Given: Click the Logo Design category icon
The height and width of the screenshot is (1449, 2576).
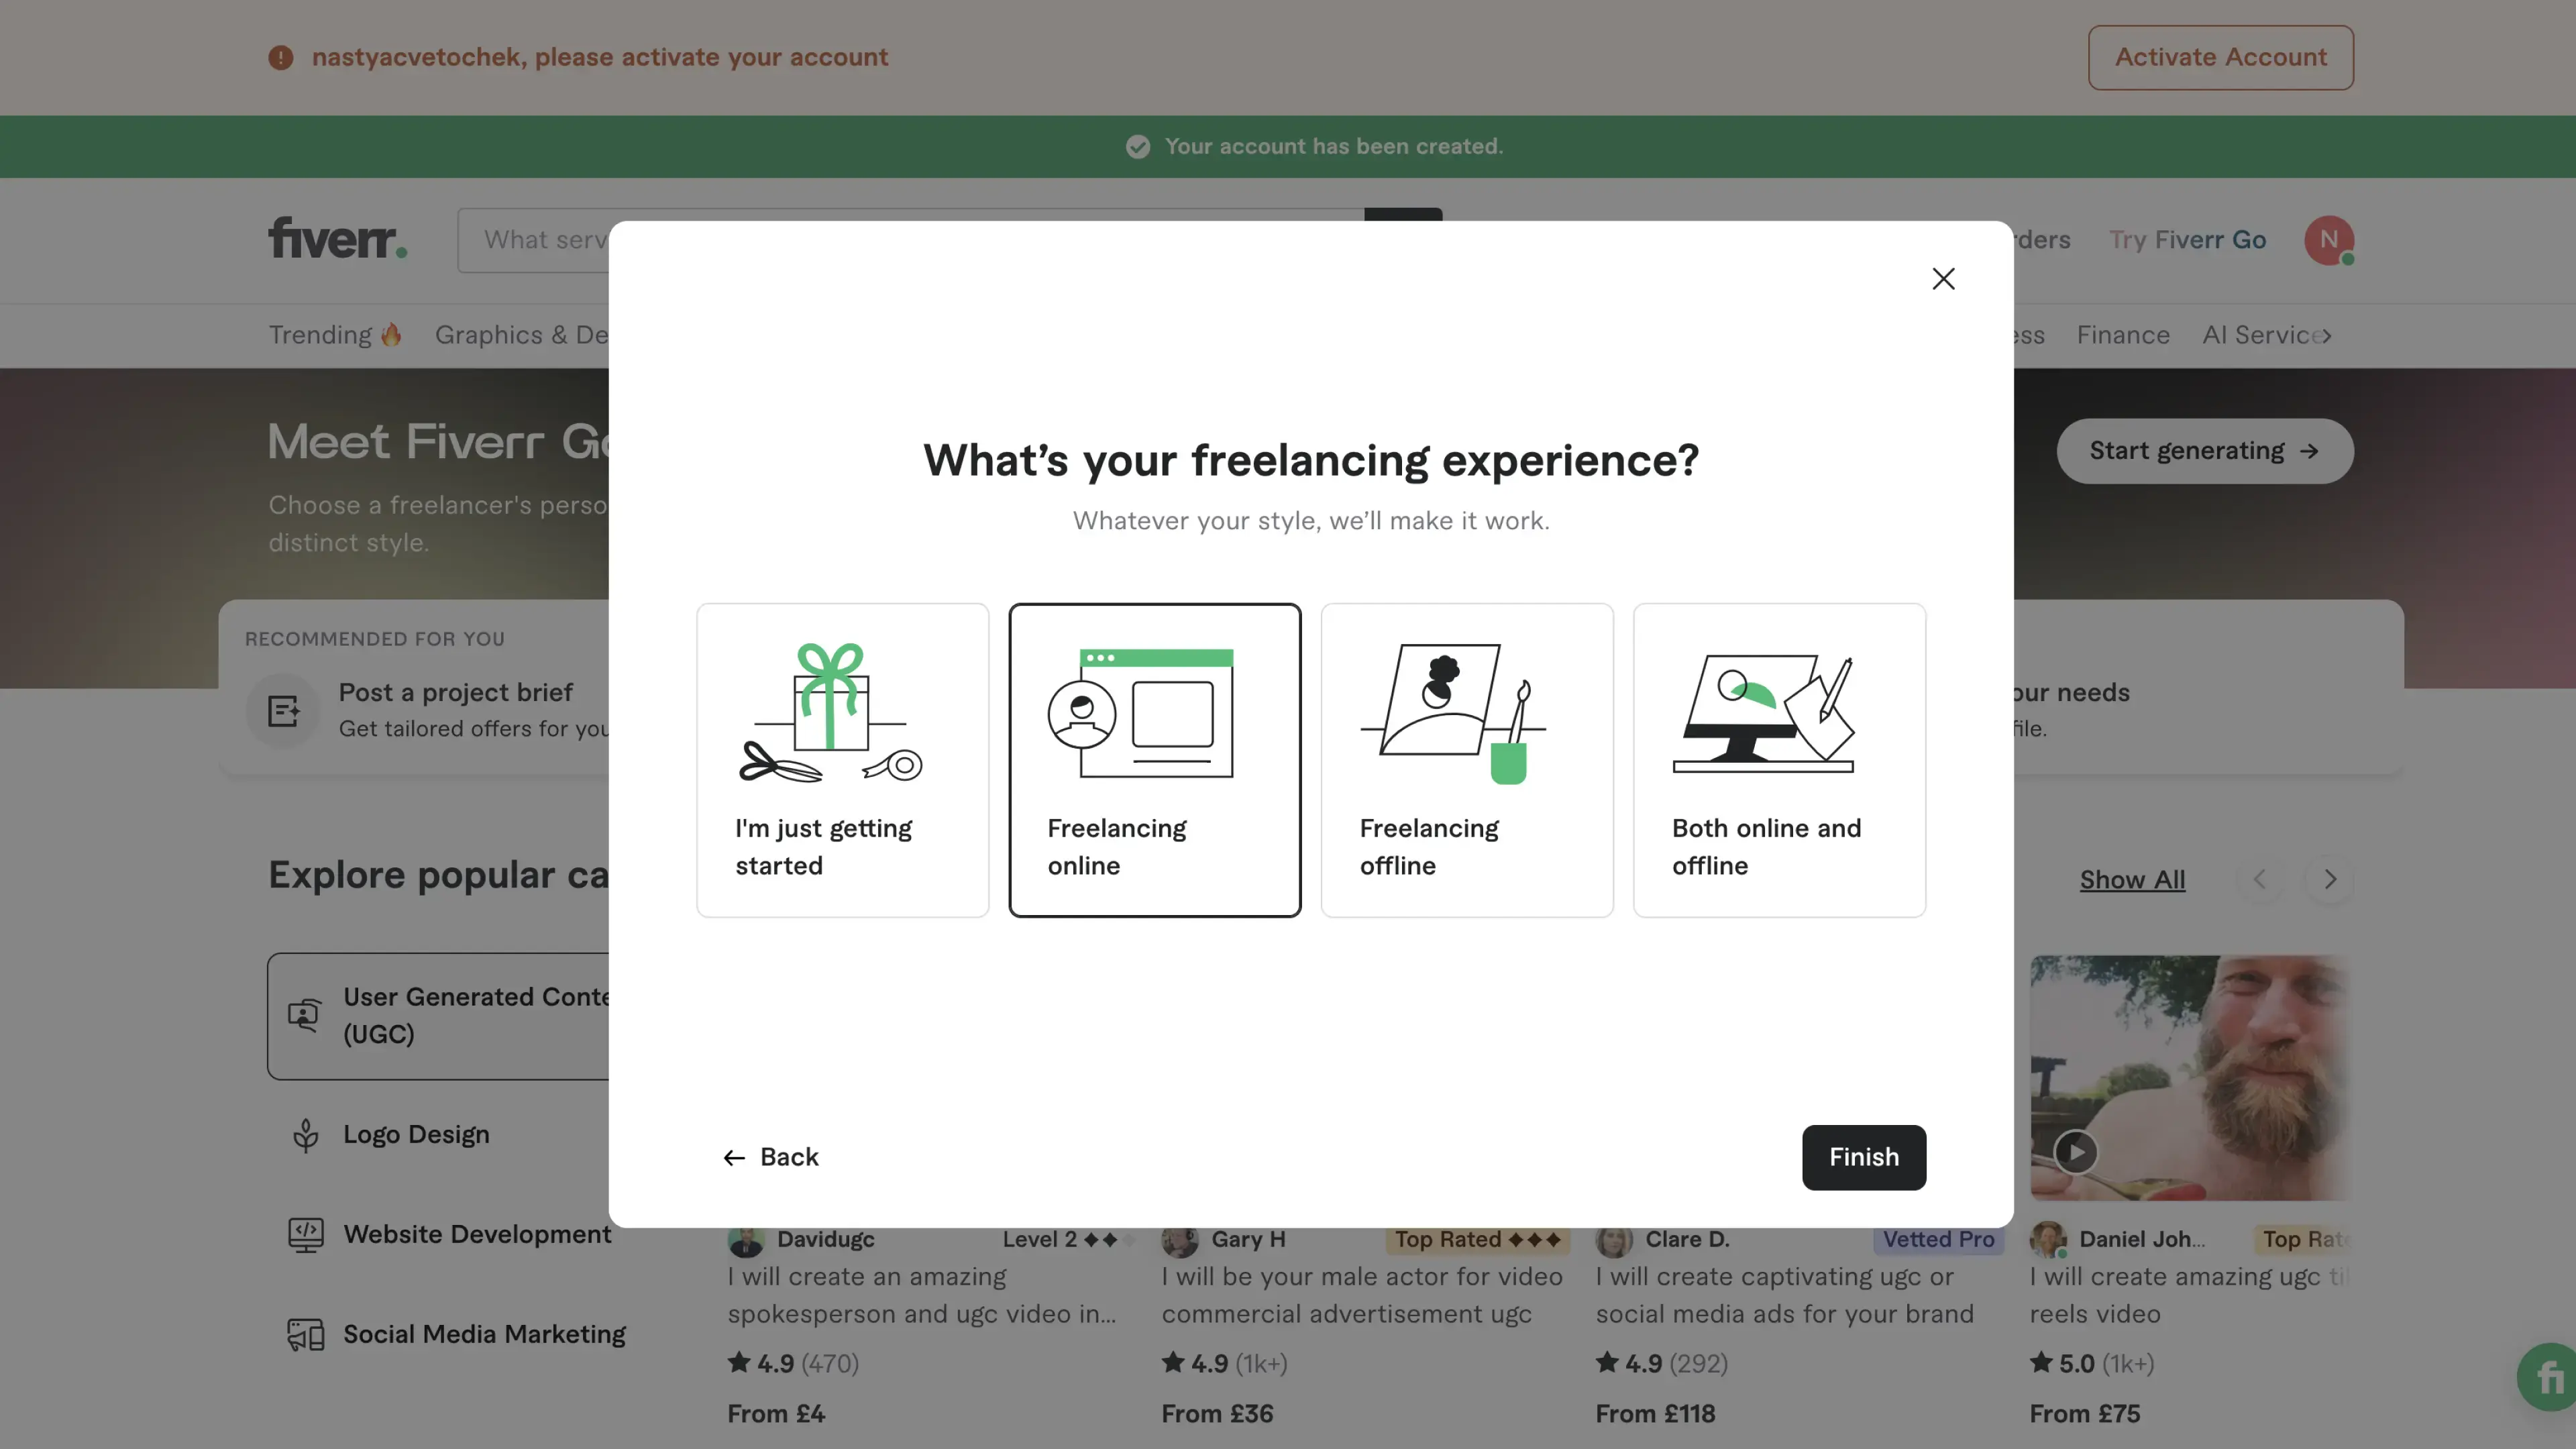Looking at the screenshot, I should [305, 1135].
